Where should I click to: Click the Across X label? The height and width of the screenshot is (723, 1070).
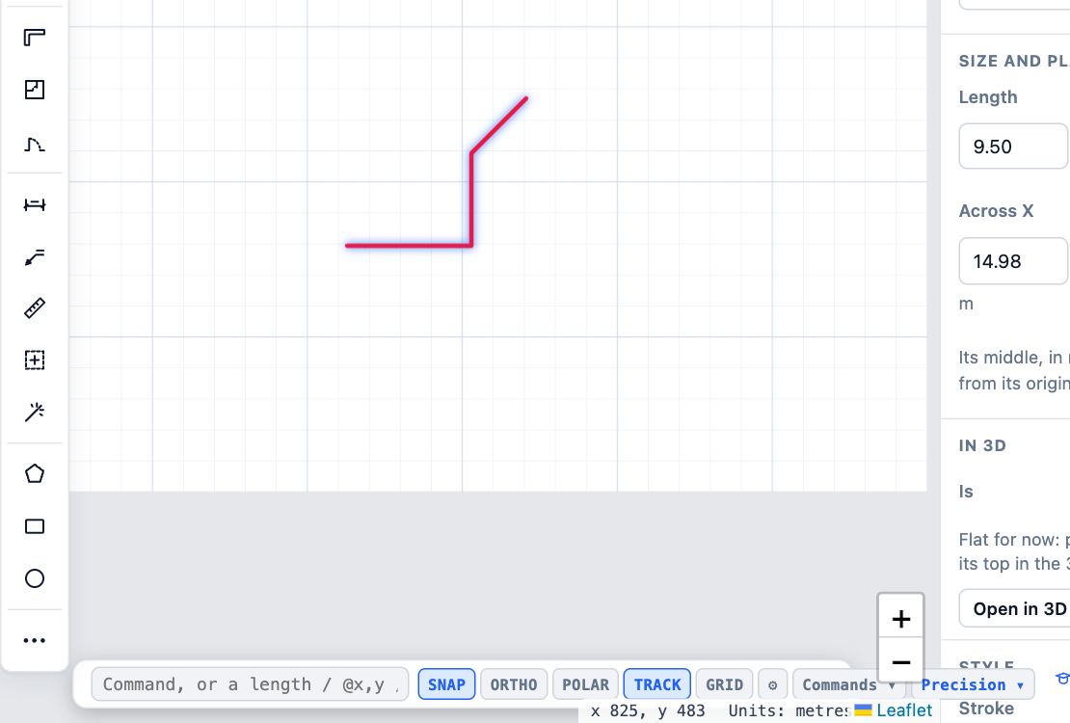tap(996, 211)
